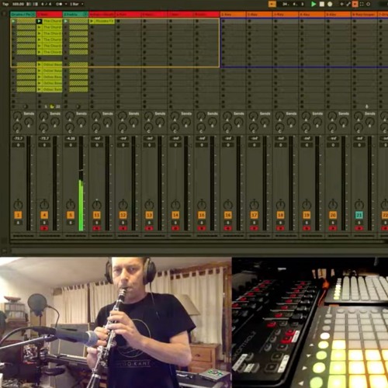The width and height of the screenshot is (388, 388).
Task: Launch the first clip in third track
Action: [66, 21]
